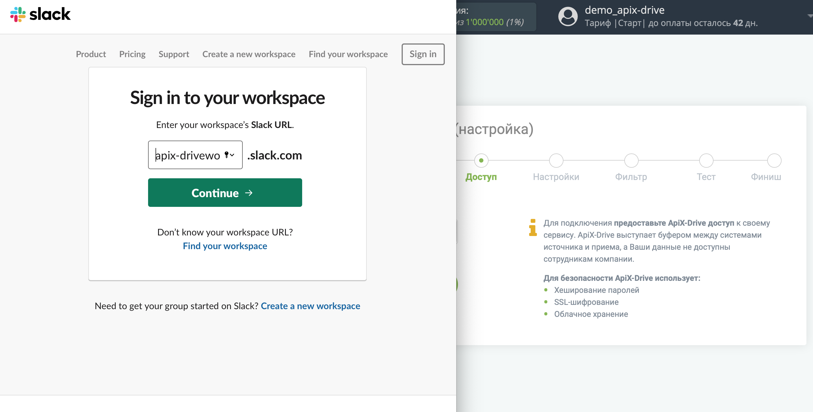Viewport: 813px width, 412px height.
Task: Click the Continue button
Action: 225,192
